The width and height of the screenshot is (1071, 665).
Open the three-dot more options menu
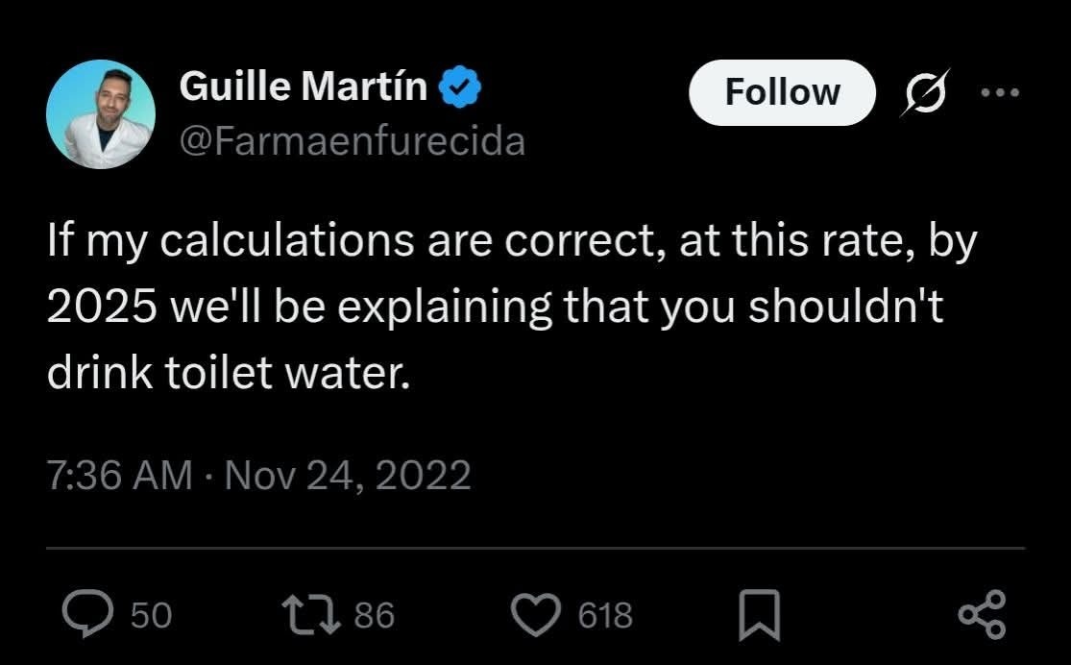pos(997,93)
